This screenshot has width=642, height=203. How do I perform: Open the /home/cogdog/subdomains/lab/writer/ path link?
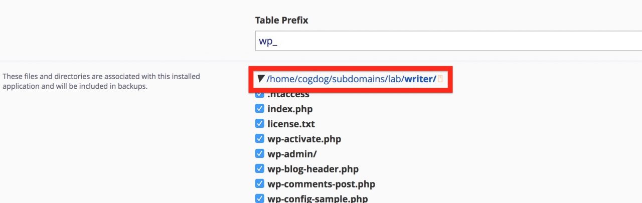352,79
